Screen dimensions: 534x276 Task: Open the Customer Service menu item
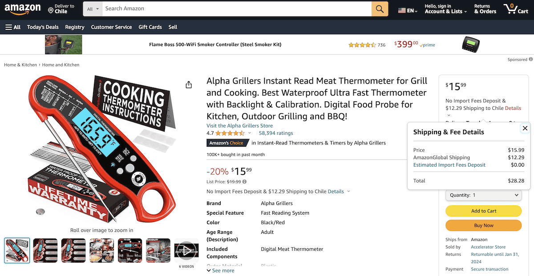click(x=111, y=27)
